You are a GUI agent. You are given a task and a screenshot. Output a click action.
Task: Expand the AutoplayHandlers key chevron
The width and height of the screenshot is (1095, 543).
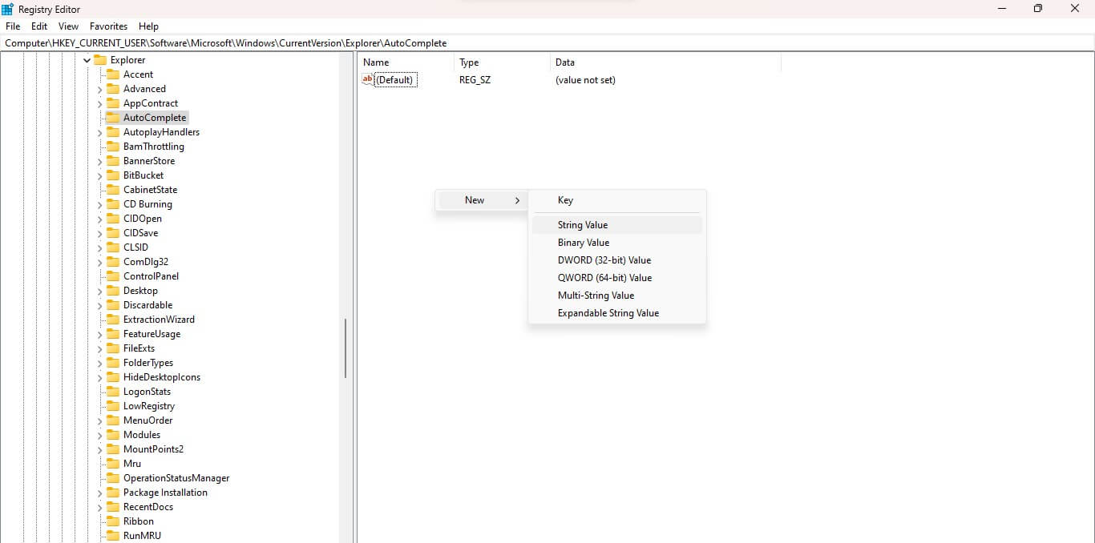tap(100, 132)
